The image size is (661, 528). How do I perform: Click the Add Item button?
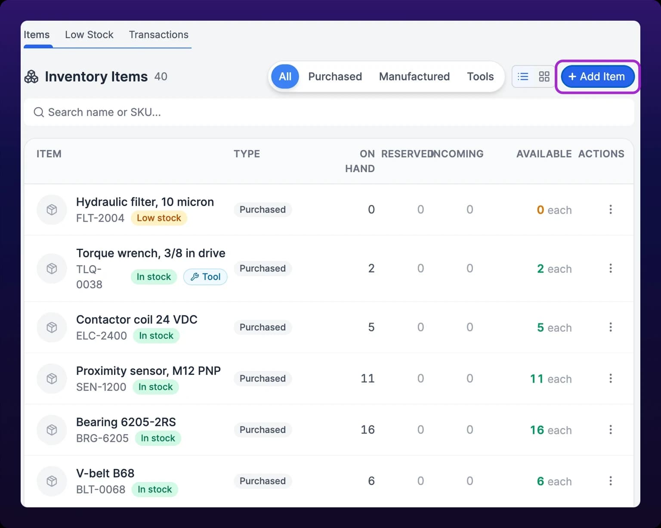coord(597,77)
